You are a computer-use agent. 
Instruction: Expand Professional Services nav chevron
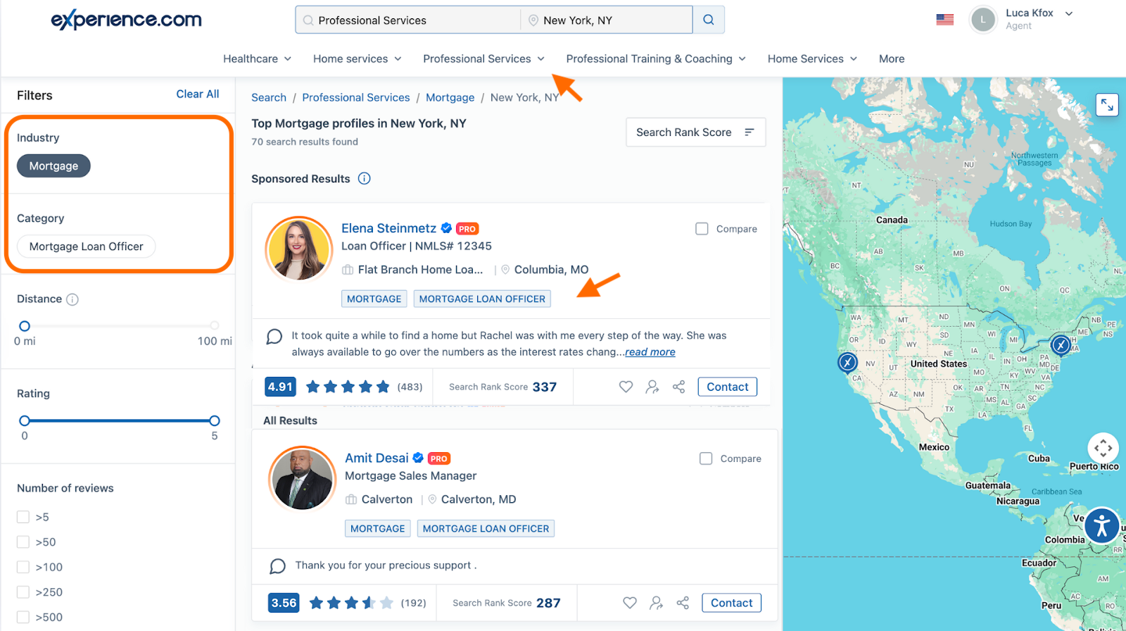pyautogui.click(x=540, y=59)
